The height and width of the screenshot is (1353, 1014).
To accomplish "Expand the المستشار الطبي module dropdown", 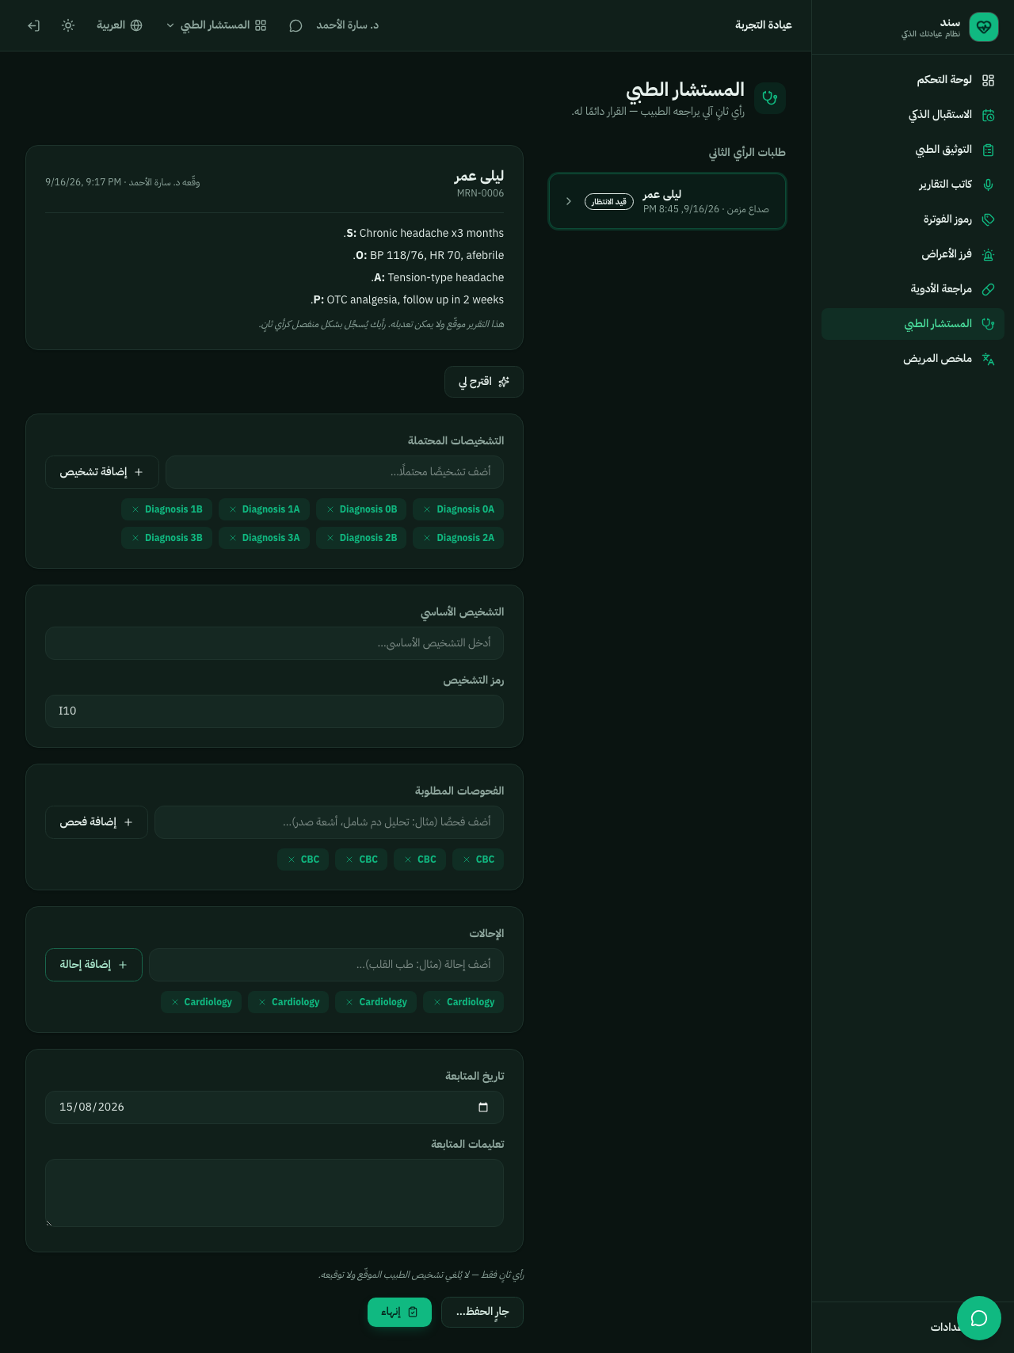I will pyautogui.click(x=216, y=25).
